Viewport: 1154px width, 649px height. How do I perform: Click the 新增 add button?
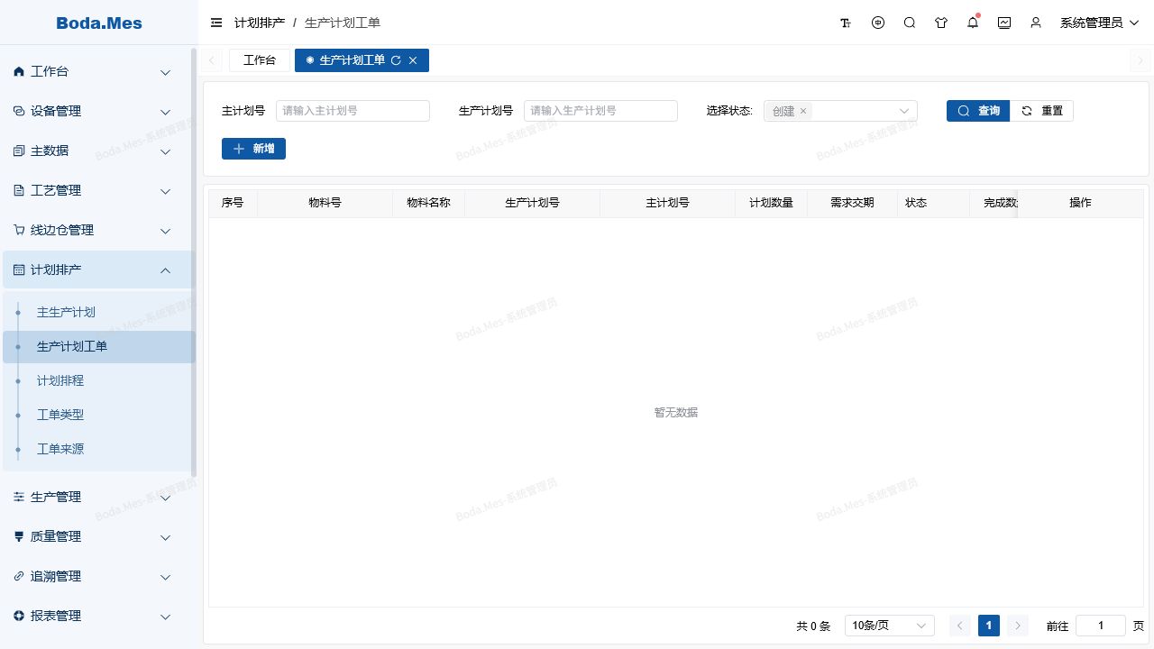(x=253, y=149)
